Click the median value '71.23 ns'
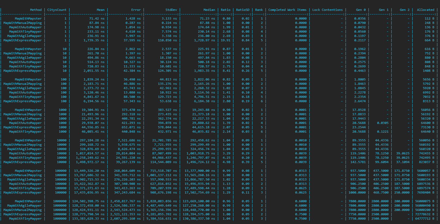The image size is (440, 224). point(207,18)
